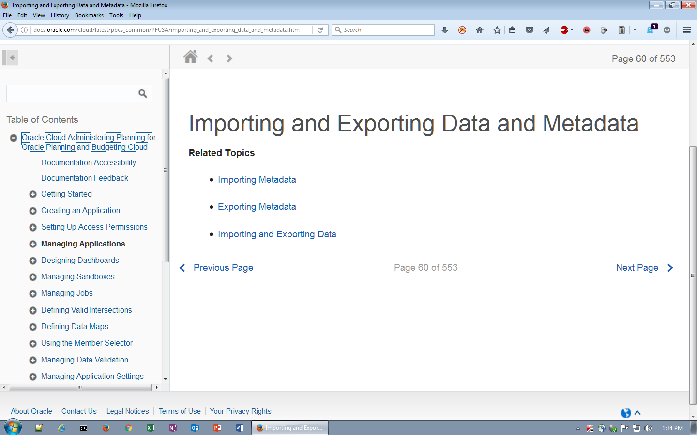Expand the Creating an Application section
The height and width of the screenshot is (435, 697).
pyautogui.click(x=33, y=211)
